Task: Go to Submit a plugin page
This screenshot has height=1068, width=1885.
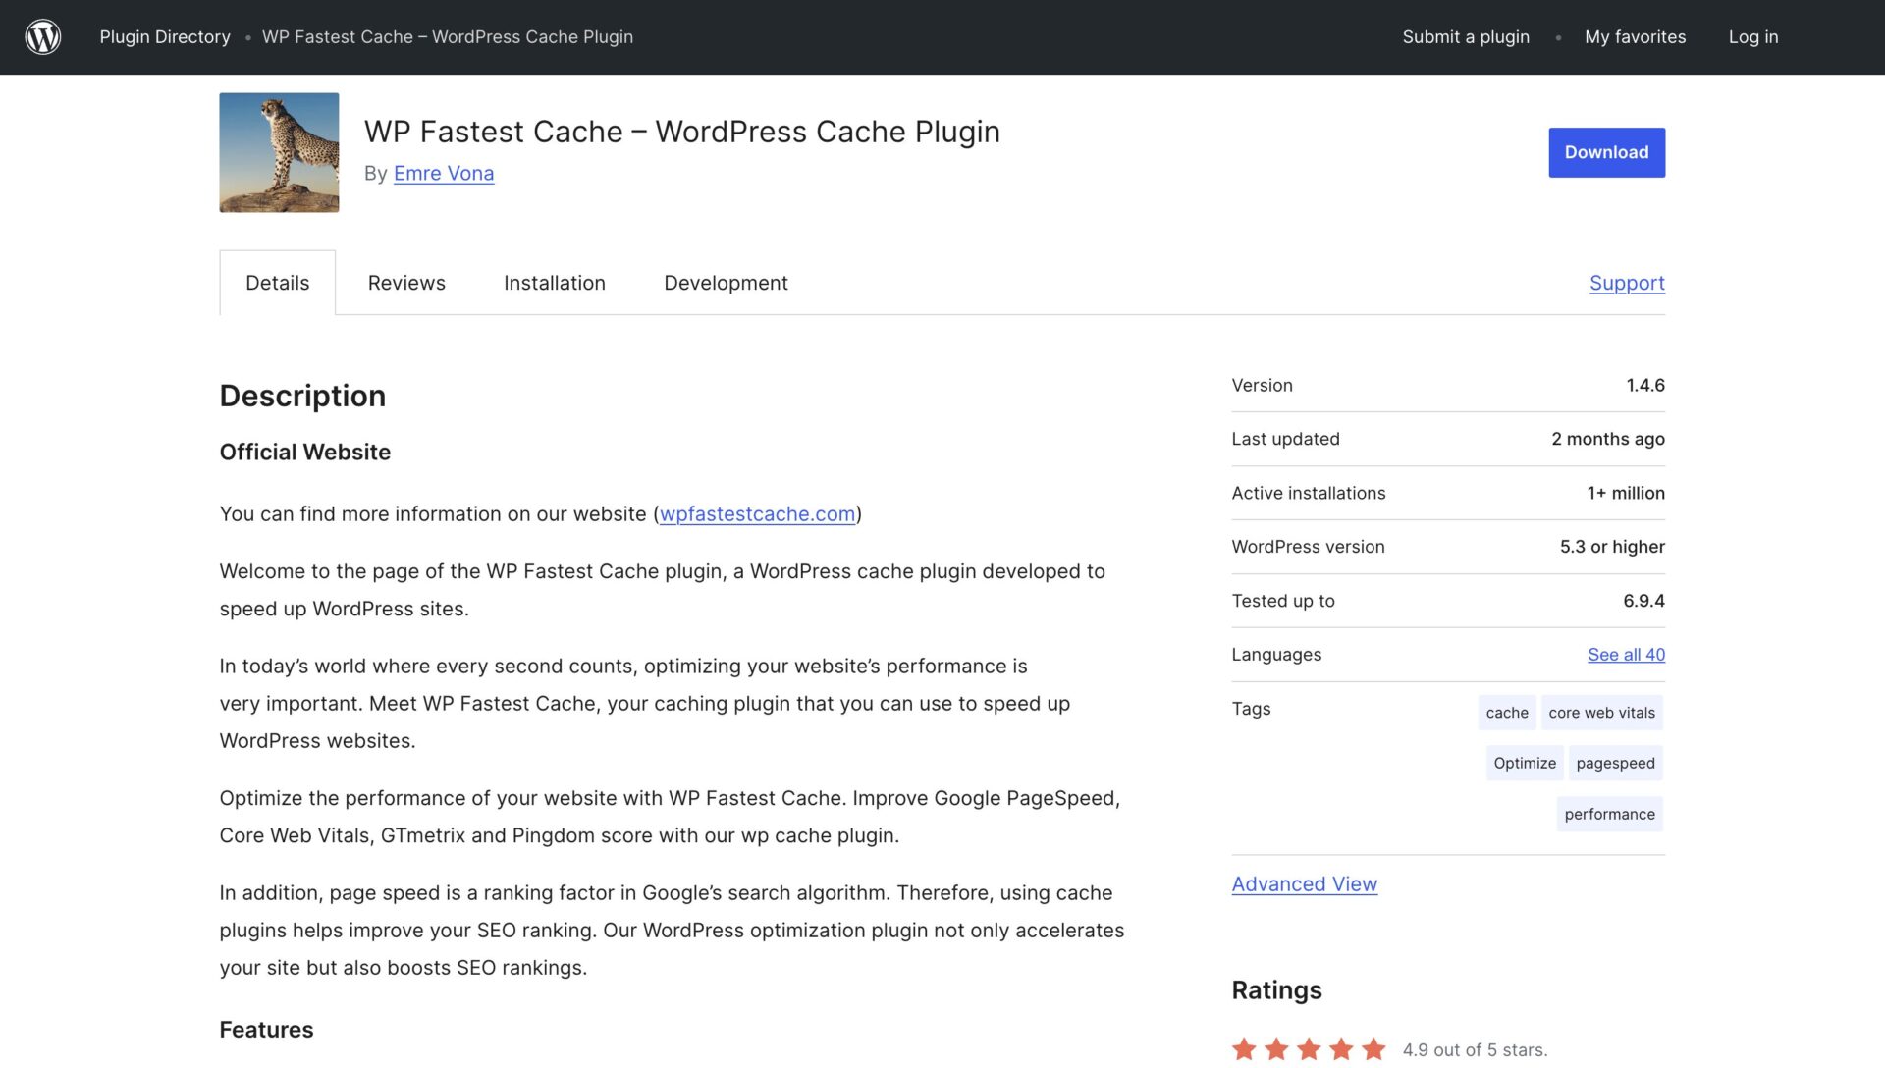Action: [1466, 37]
